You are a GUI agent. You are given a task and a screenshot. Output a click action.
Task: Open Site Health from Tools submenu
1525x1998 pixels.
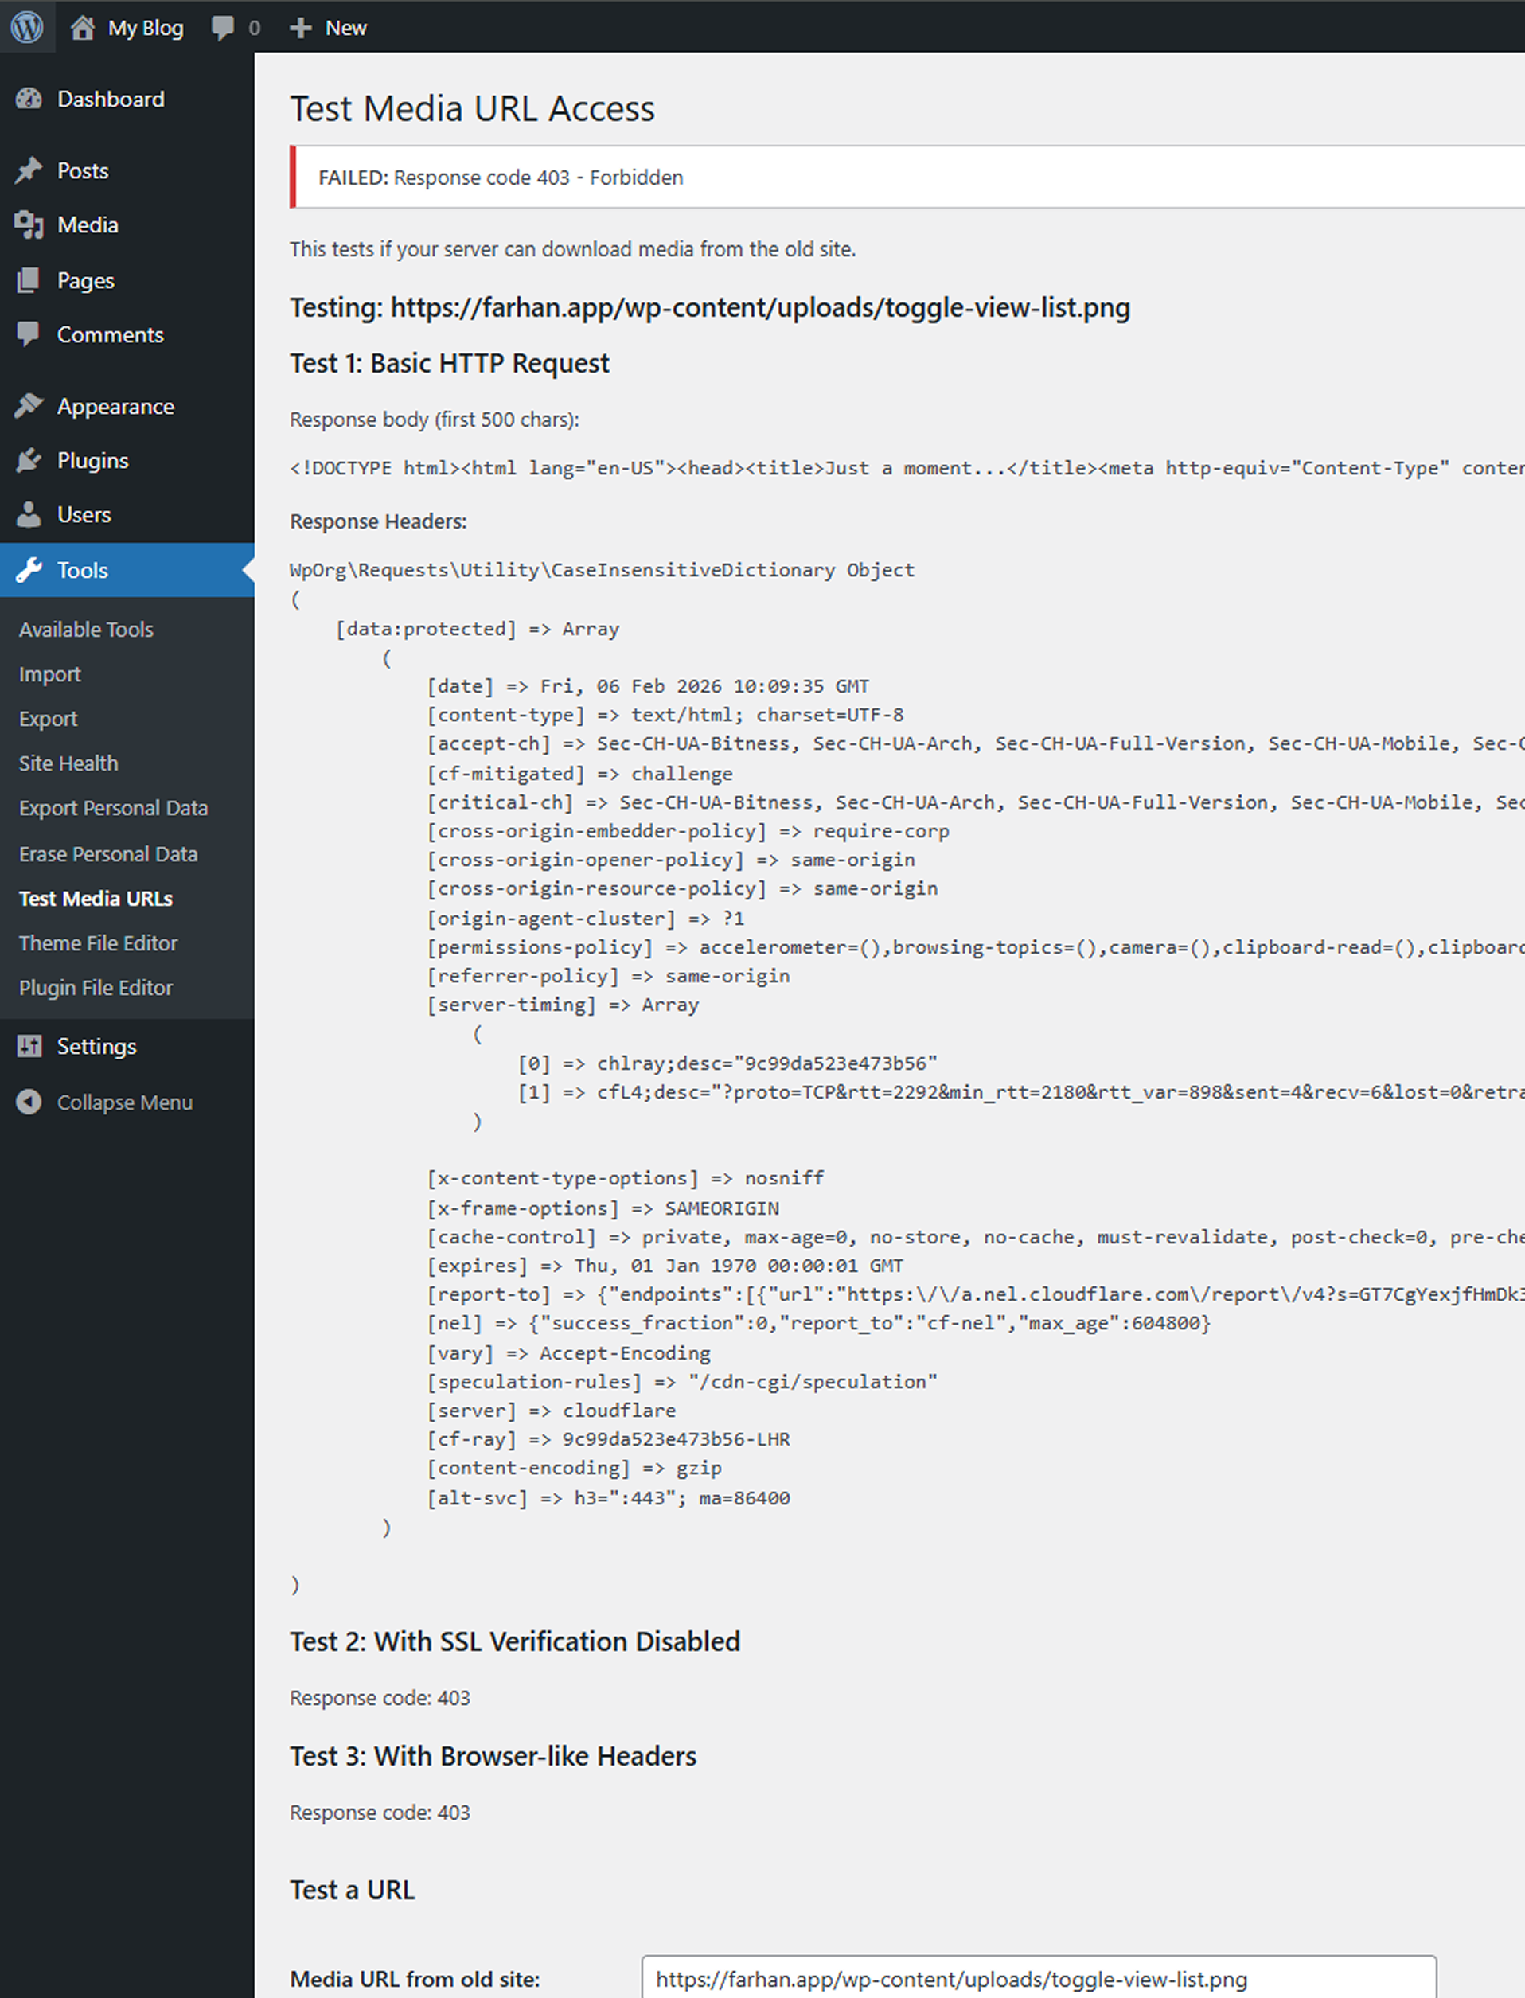pos(68,763)
